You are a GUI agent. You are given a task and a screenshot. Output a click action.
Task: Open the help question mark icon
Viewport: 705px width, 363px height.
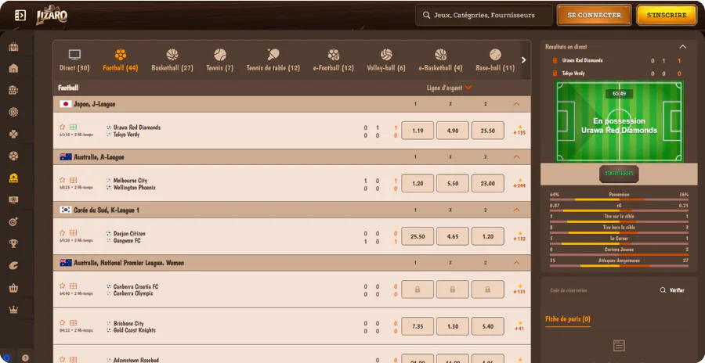click(25, 358)
